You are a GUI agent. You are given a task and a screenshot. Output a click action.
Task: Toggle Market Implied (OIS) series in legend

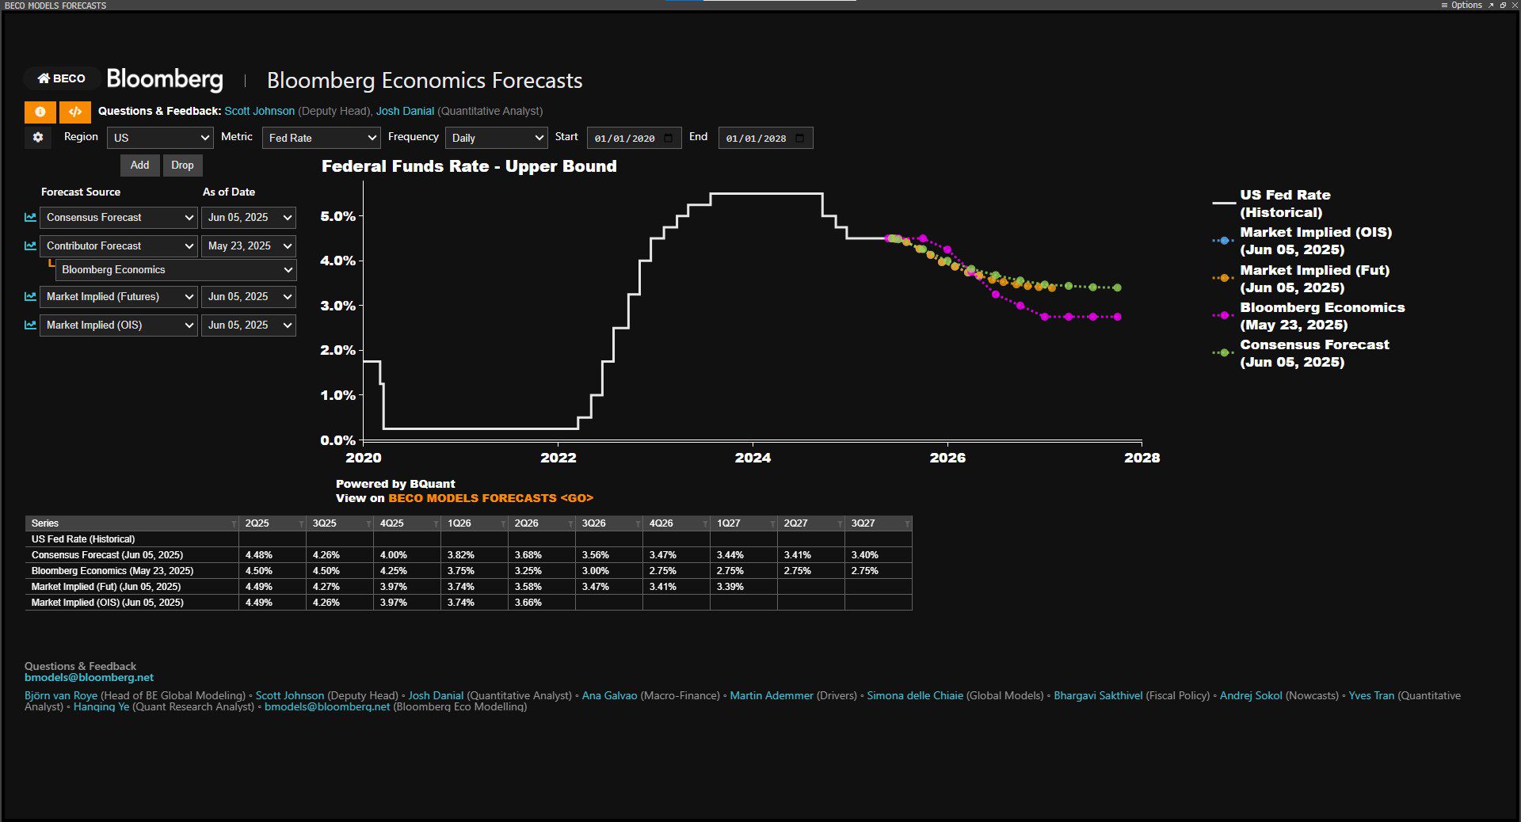1315,241
